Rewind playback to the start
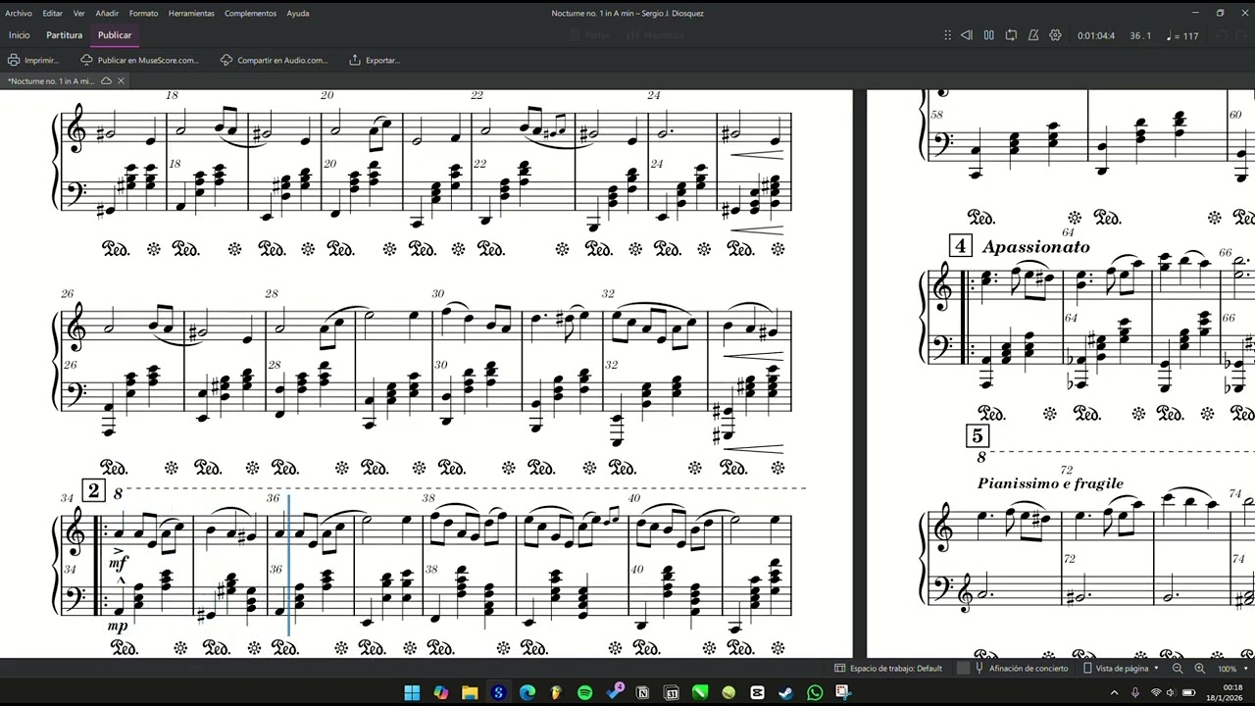Screen dimensions: 1255x706 [x=967, y=35]
